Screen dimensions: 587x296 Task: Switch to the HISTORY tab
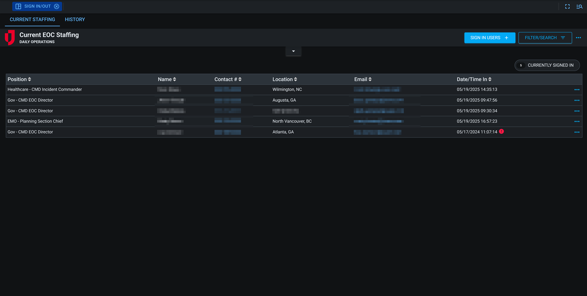(x=74, y=19)
